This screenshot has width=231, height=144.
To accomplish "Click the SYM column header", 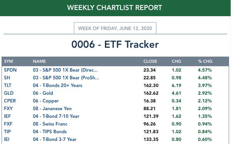I will [x=8, y=61].
